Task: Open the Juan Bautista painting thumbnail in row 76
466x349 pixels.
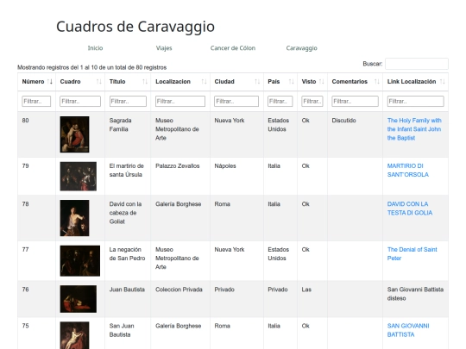Action: pyautogui.click(x=79, y=299)
